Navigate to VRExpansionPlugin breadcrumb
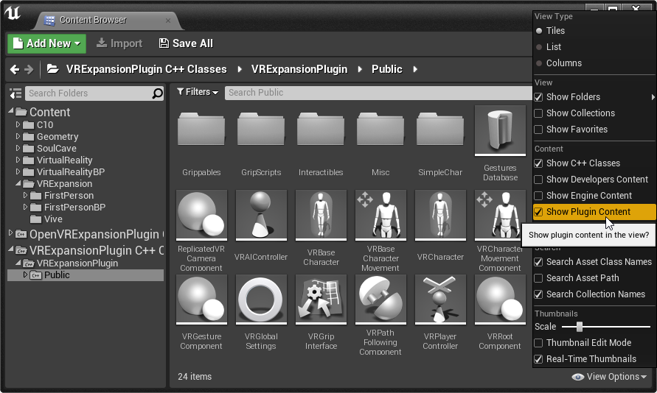 (299, 69)
